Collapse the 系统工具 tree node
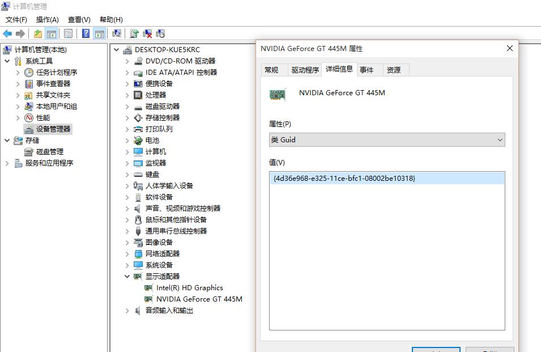Image resolution: width=541 pixels, height=352 pixels. click(7, 61)
